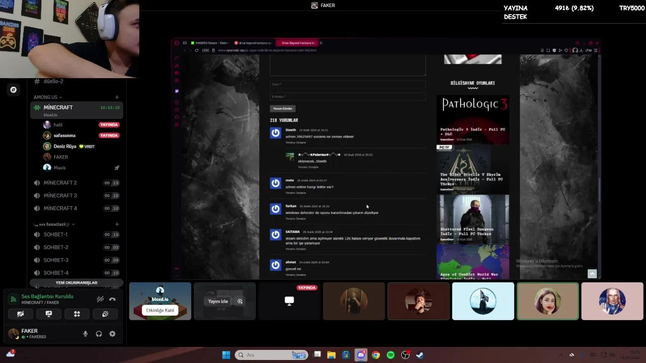Join MİNECRAFT 4 voice channel
This screenshot has width=646, height=363.
(x=76, y=208)
